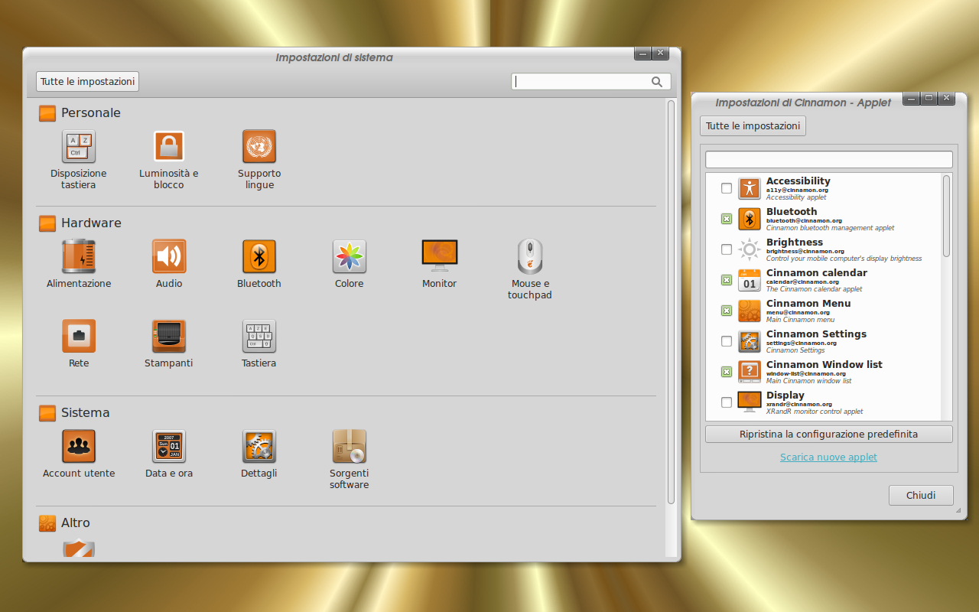Select 'The Cinnamon calendar applet' description text
The width and height of the screenshot is (979, 612).
815,289
